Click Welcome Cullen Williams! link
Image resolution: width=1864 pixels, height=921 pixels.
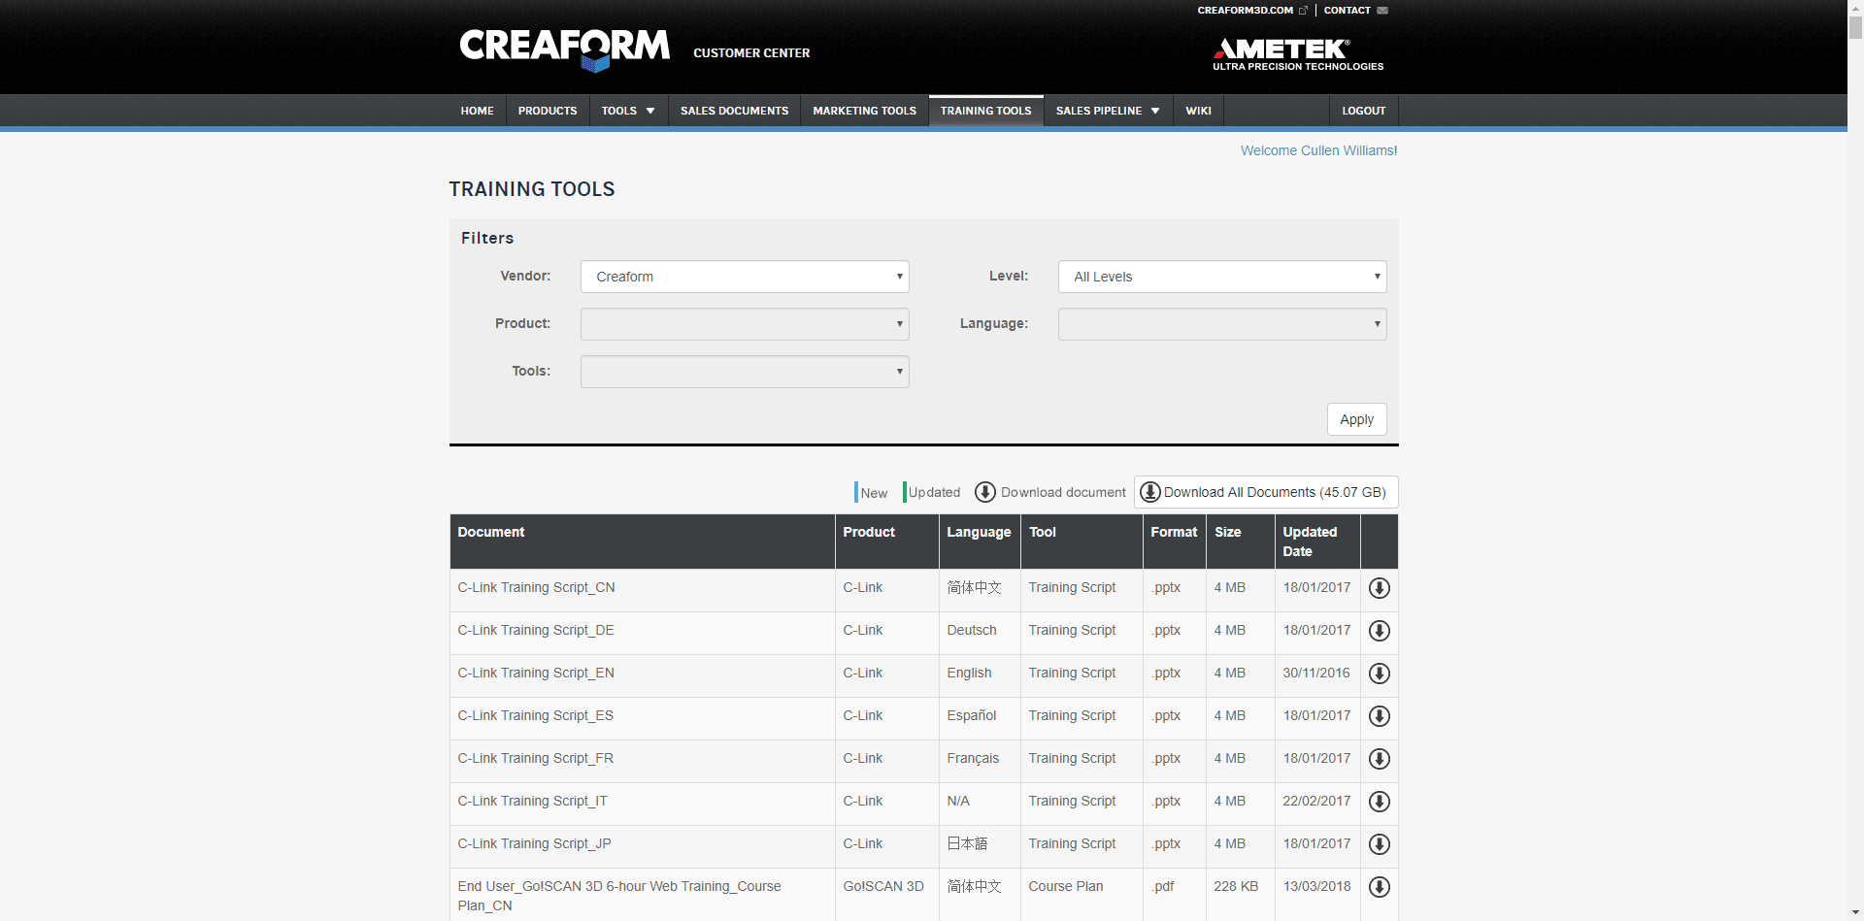tap(1318, 150)
